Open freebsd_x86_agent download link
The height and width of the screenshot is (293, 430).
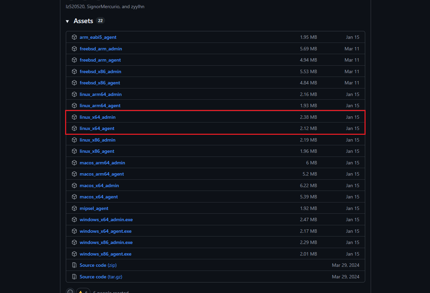[100, 83]
